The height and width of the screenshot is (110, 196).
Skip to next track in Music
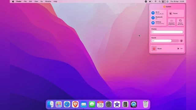tap(181, 49)
